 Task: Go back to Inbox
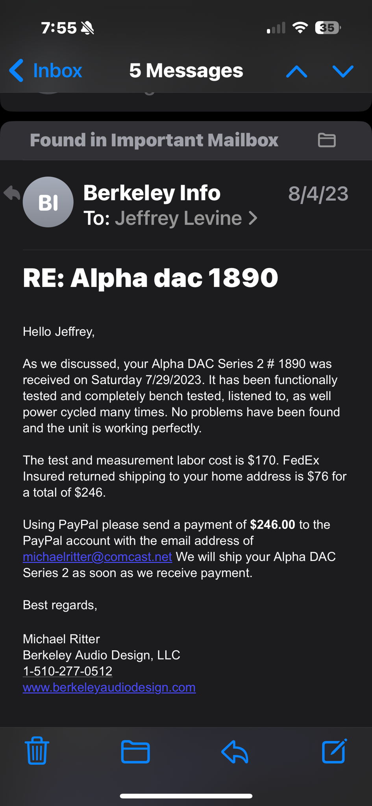click(46, 71)
